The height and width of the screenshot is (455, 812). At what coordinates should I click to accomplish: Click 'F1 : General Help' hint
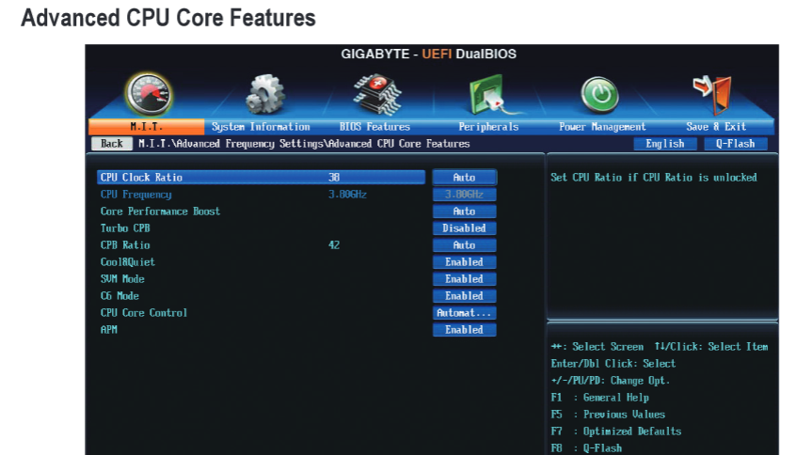coord(599,398)
